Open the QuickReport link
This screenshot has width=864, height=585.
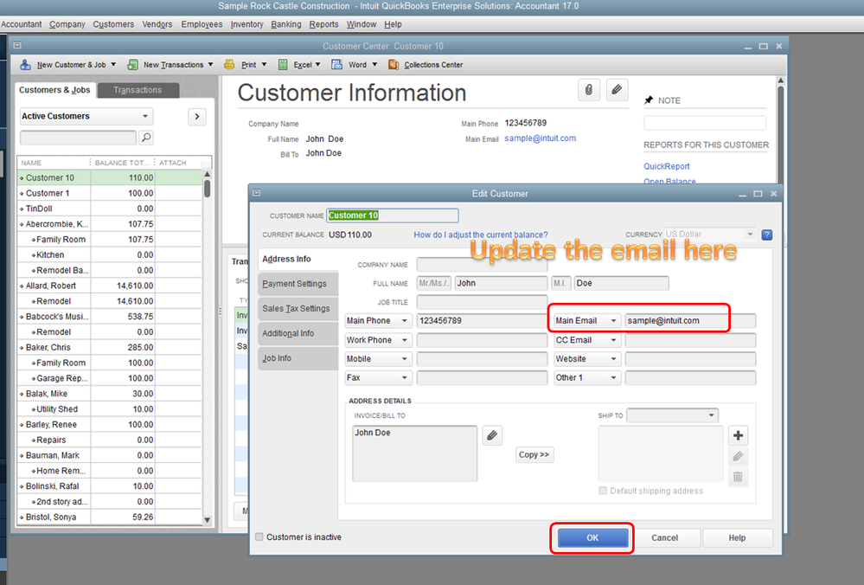(x=666, y=166)
